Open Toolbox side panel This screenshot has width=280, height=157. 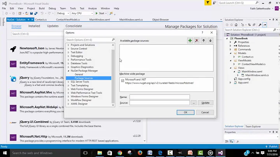[x=3, y=22]
